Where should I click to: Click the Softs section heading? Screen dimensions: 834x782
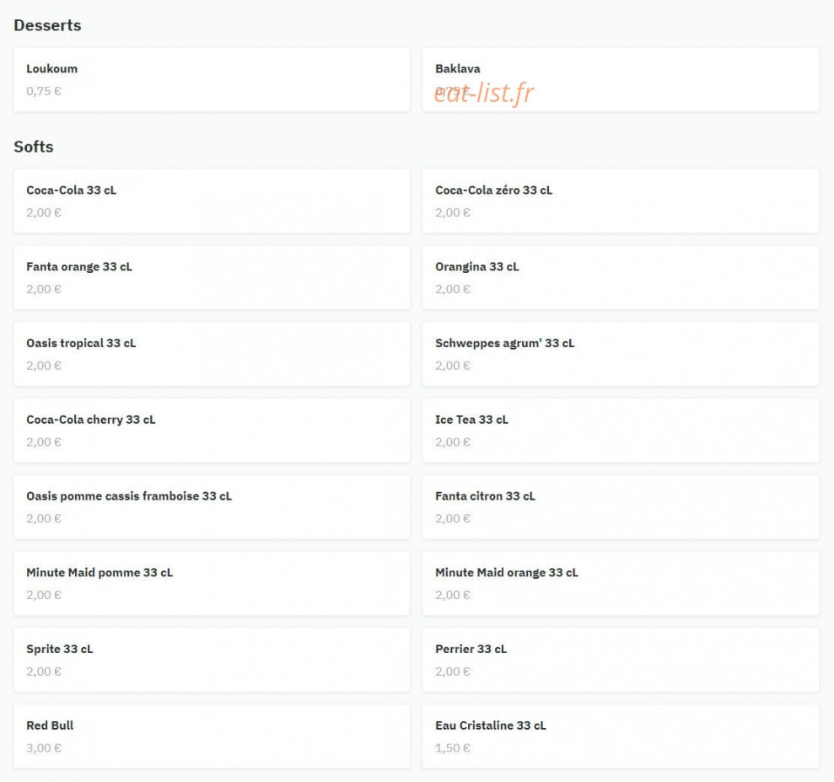pos(34,146)
